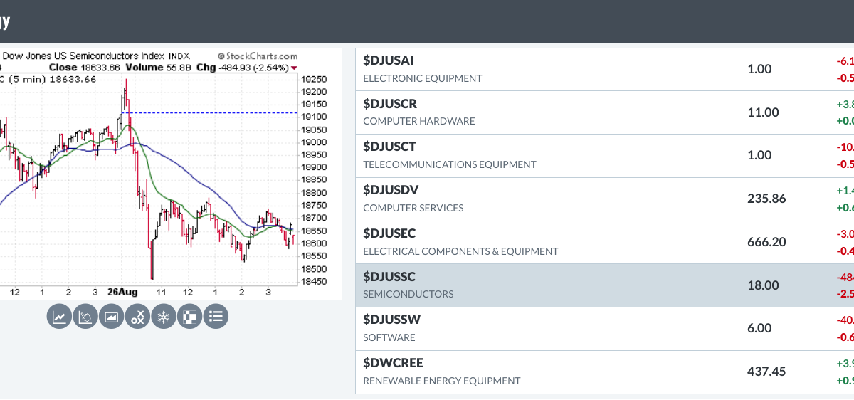This screenshot has height=400, width=854.
Task: Click the TELECOMMUNICATIONS EQUIPMENT label
Action: click(450, 164)
